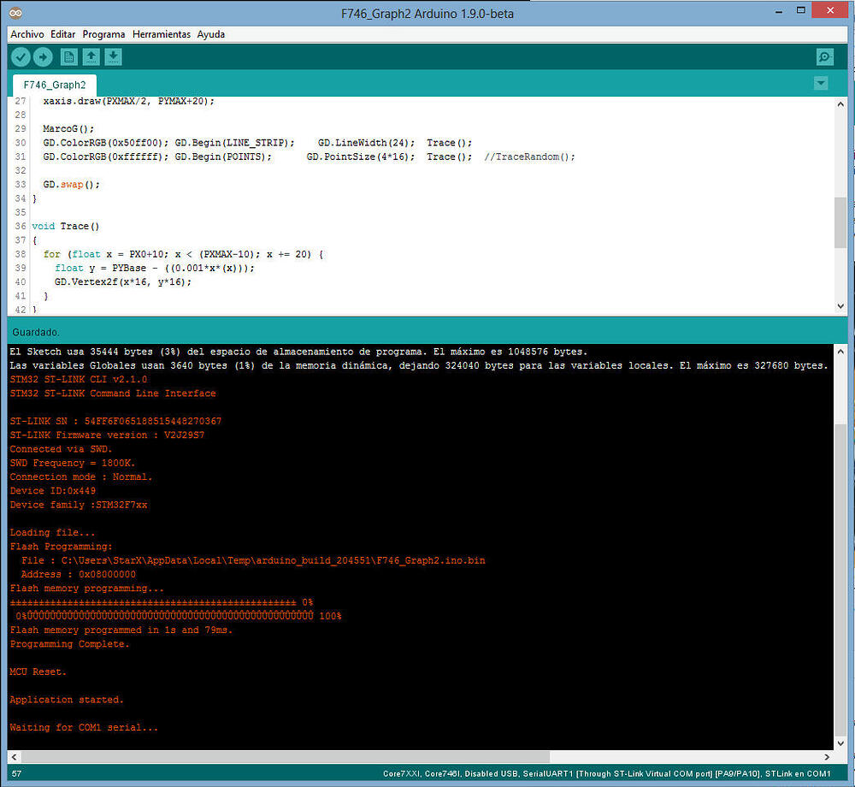This screenshot has height=787, width=855.
Task: Click the Arduino logo in the title bar
Action: point(16,13)
